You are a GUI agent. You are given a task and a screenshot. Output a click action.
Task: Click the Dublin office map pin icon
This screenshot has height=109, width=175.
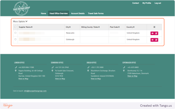click(88, 71)
